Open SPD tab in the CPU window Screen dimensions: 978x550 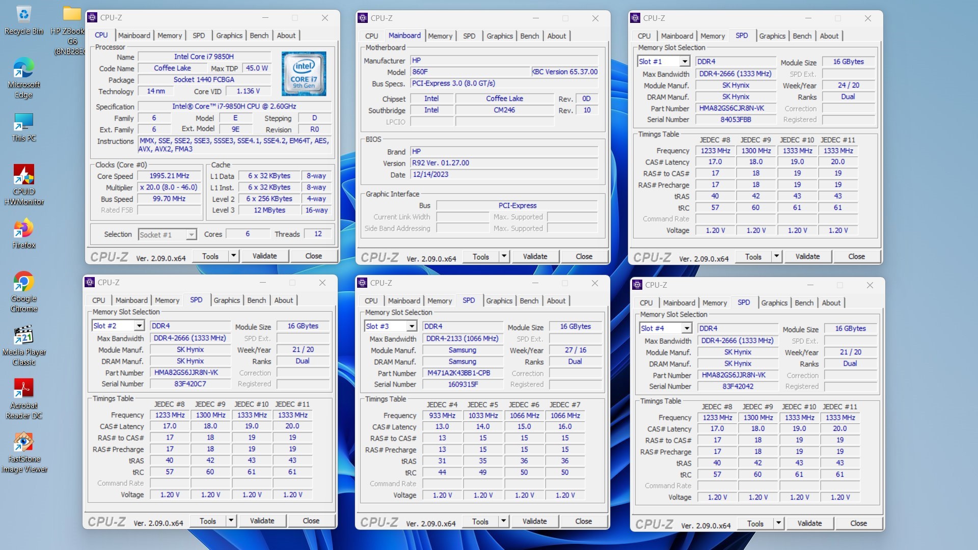coord(199,36)
